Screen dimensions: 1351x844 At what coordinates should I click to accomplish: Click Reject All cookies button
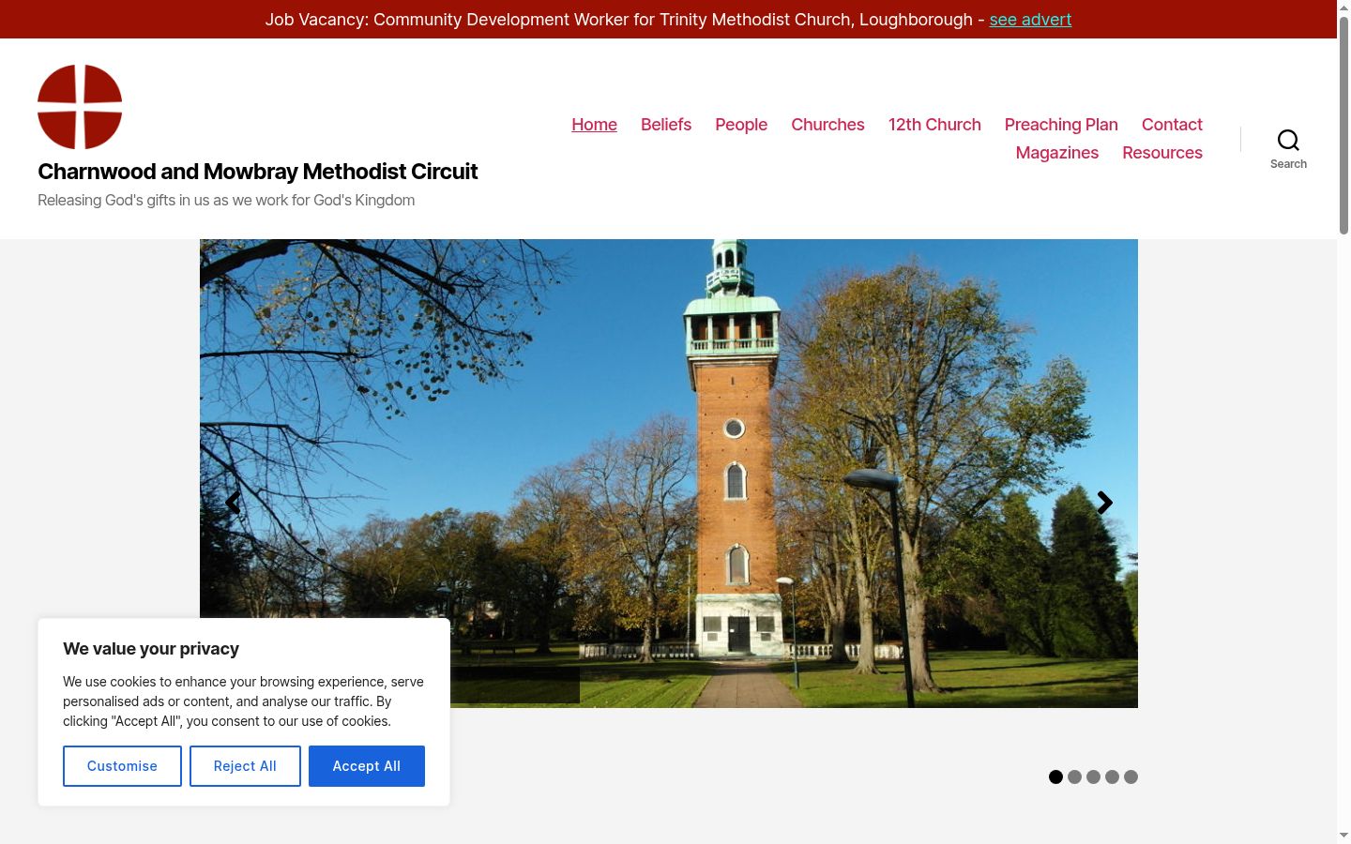pyautogui.click(x=245, y=766)
